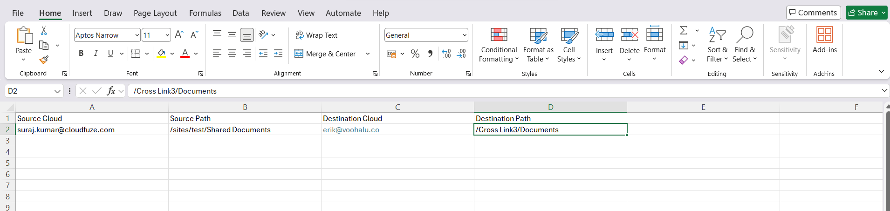This screenshot has height=211, width=890.
Task: Open the number format General dropdown
Action: [465, 35]
